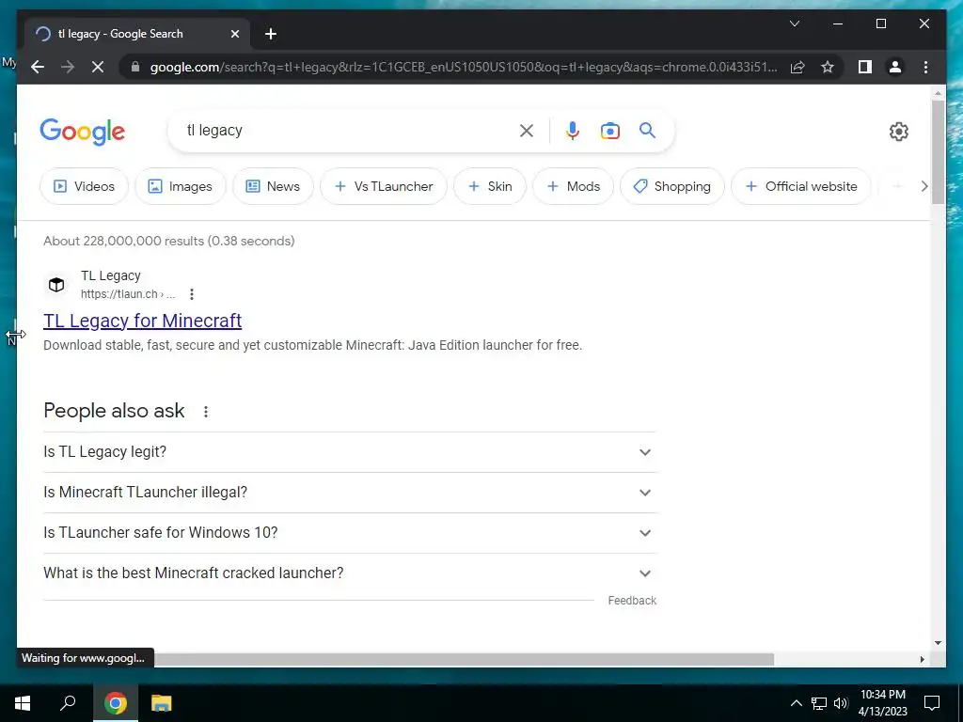Show more filter chips with right arrow
Screen dimensions: 963x722
[x=924, y=186]
